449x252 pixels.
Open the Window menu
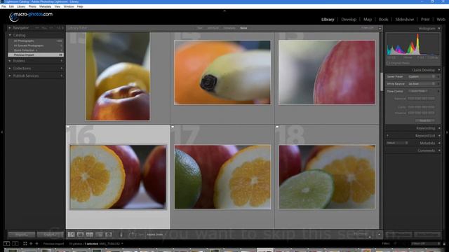click(69, 6)
